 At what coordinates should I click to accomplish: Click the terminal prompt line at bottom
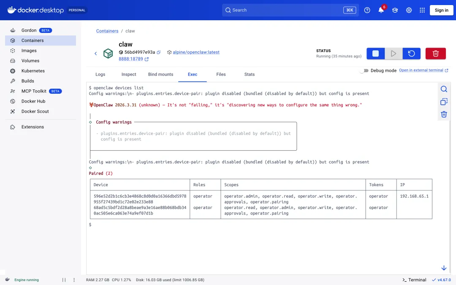90,225
